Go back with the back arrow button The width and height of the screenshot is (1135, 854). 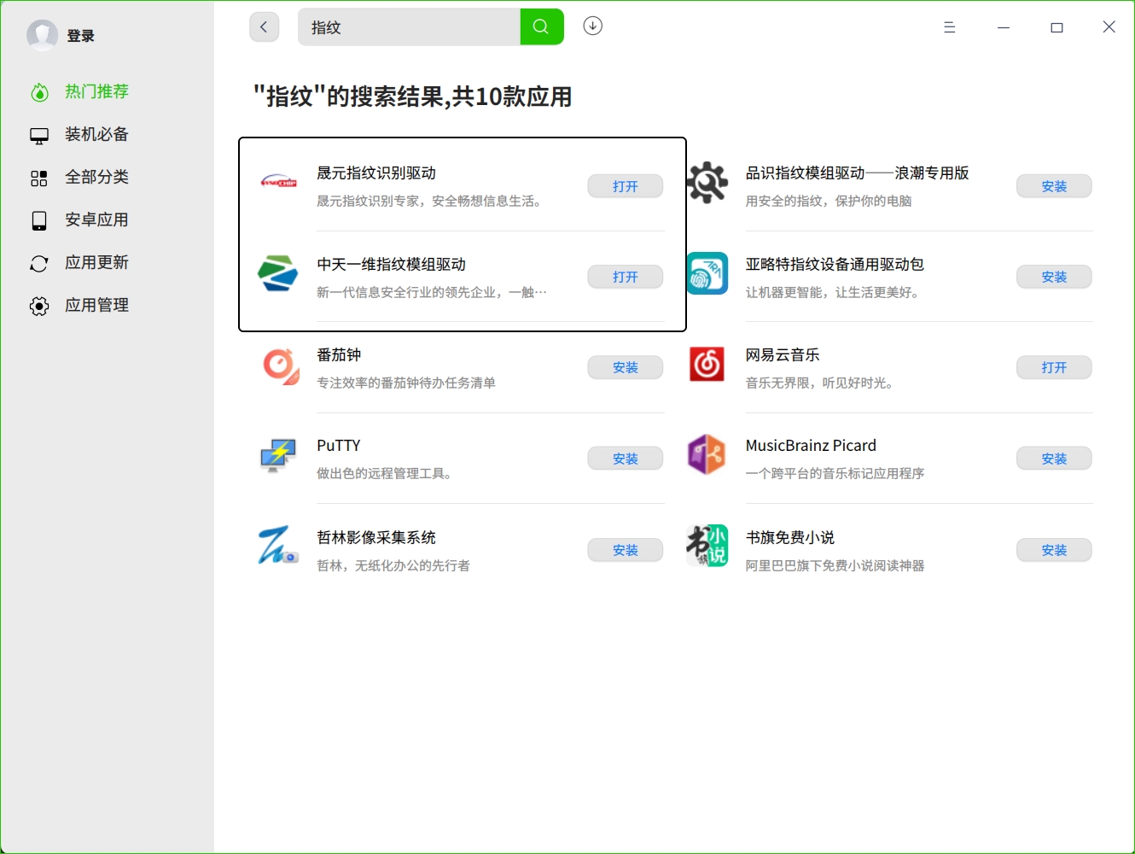pyautogui.click(x=265, y=27)
